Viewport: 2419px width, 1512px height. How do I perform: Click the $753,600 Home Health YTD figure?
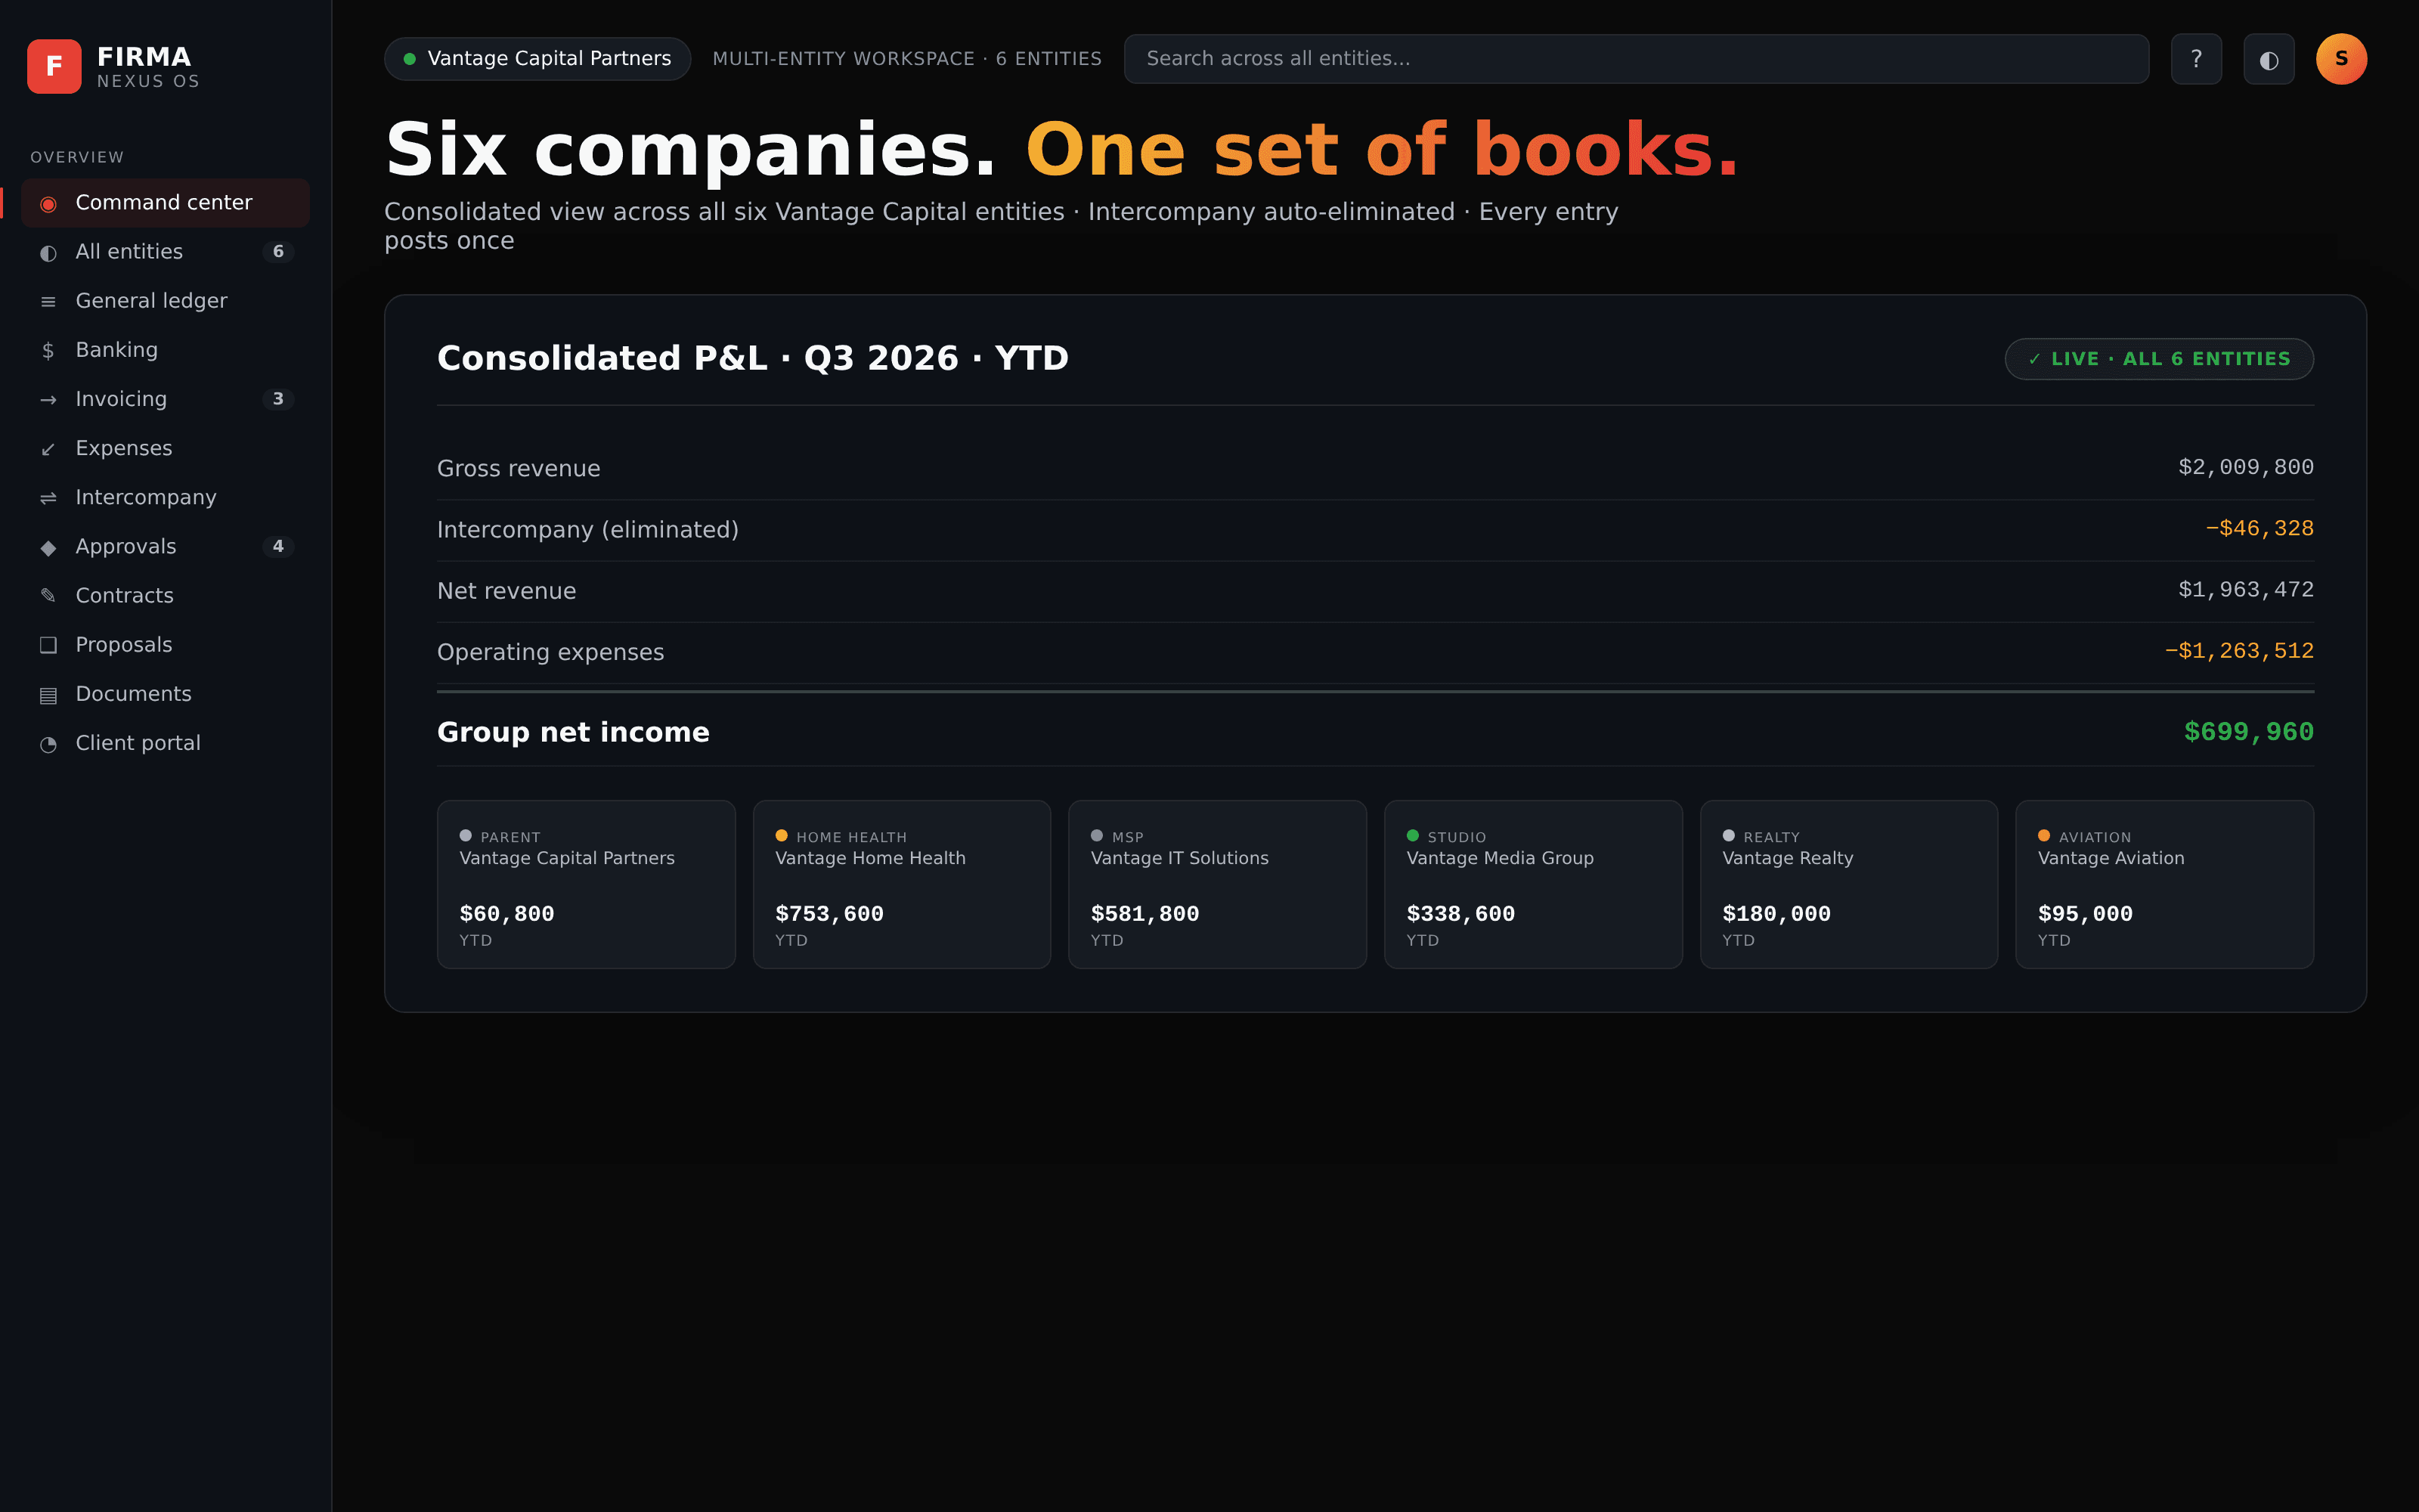(830, 914)
